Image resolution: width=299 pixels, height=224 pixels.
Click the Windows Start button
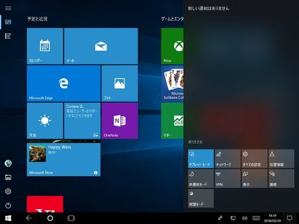[x=8, y=218]
